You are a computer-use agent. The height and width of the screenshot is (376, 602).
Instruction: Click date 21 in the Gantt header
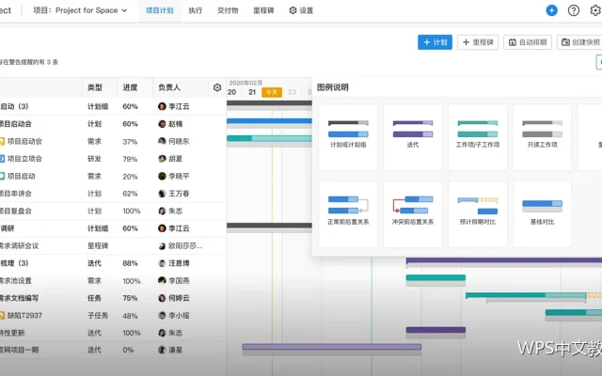[252, 92]
